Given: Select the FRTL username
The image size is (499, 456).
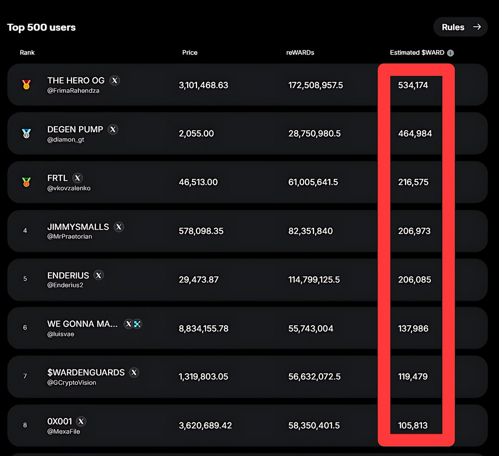Looking at the screenshot, I should (57, 178).
